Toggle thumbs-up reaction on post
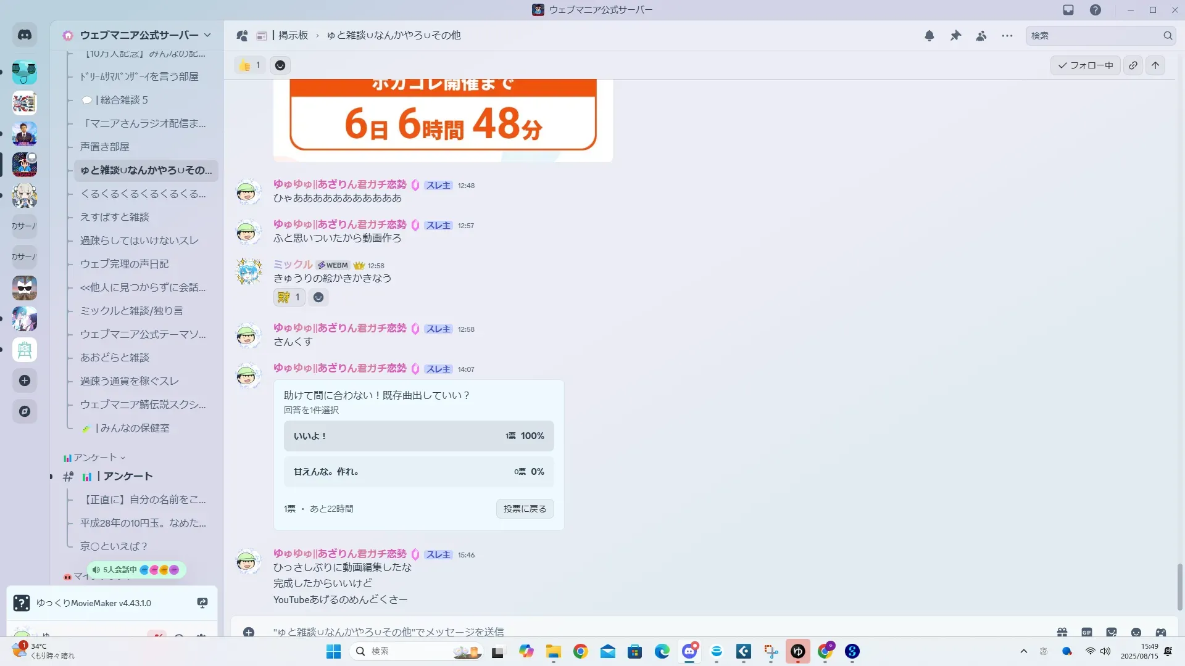 pyautogui.click(x=249, y=65)
